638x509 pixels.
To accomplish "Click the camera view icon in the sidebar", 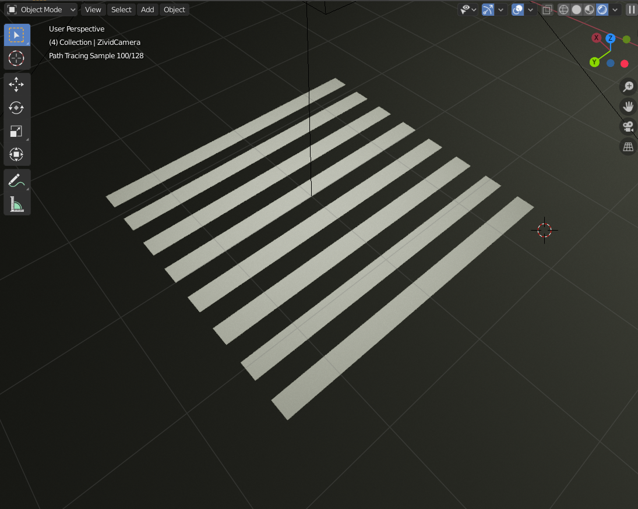I will (628, 126).
